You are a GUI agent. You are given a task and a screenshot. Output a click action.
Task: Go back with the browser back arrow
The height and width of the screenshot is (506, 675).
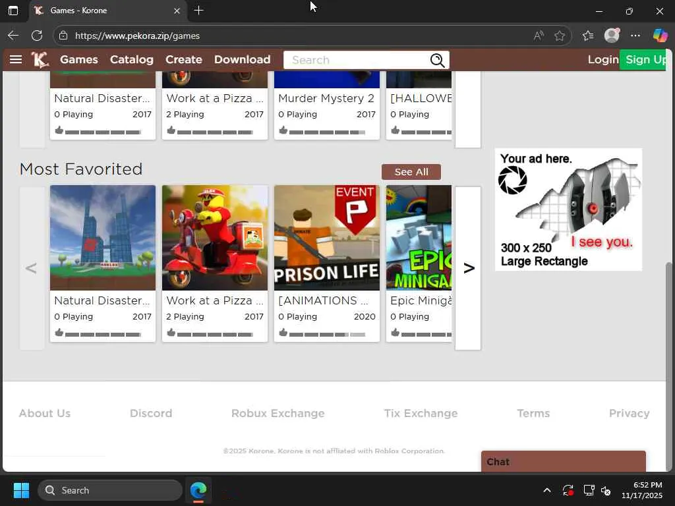(13, 36)
